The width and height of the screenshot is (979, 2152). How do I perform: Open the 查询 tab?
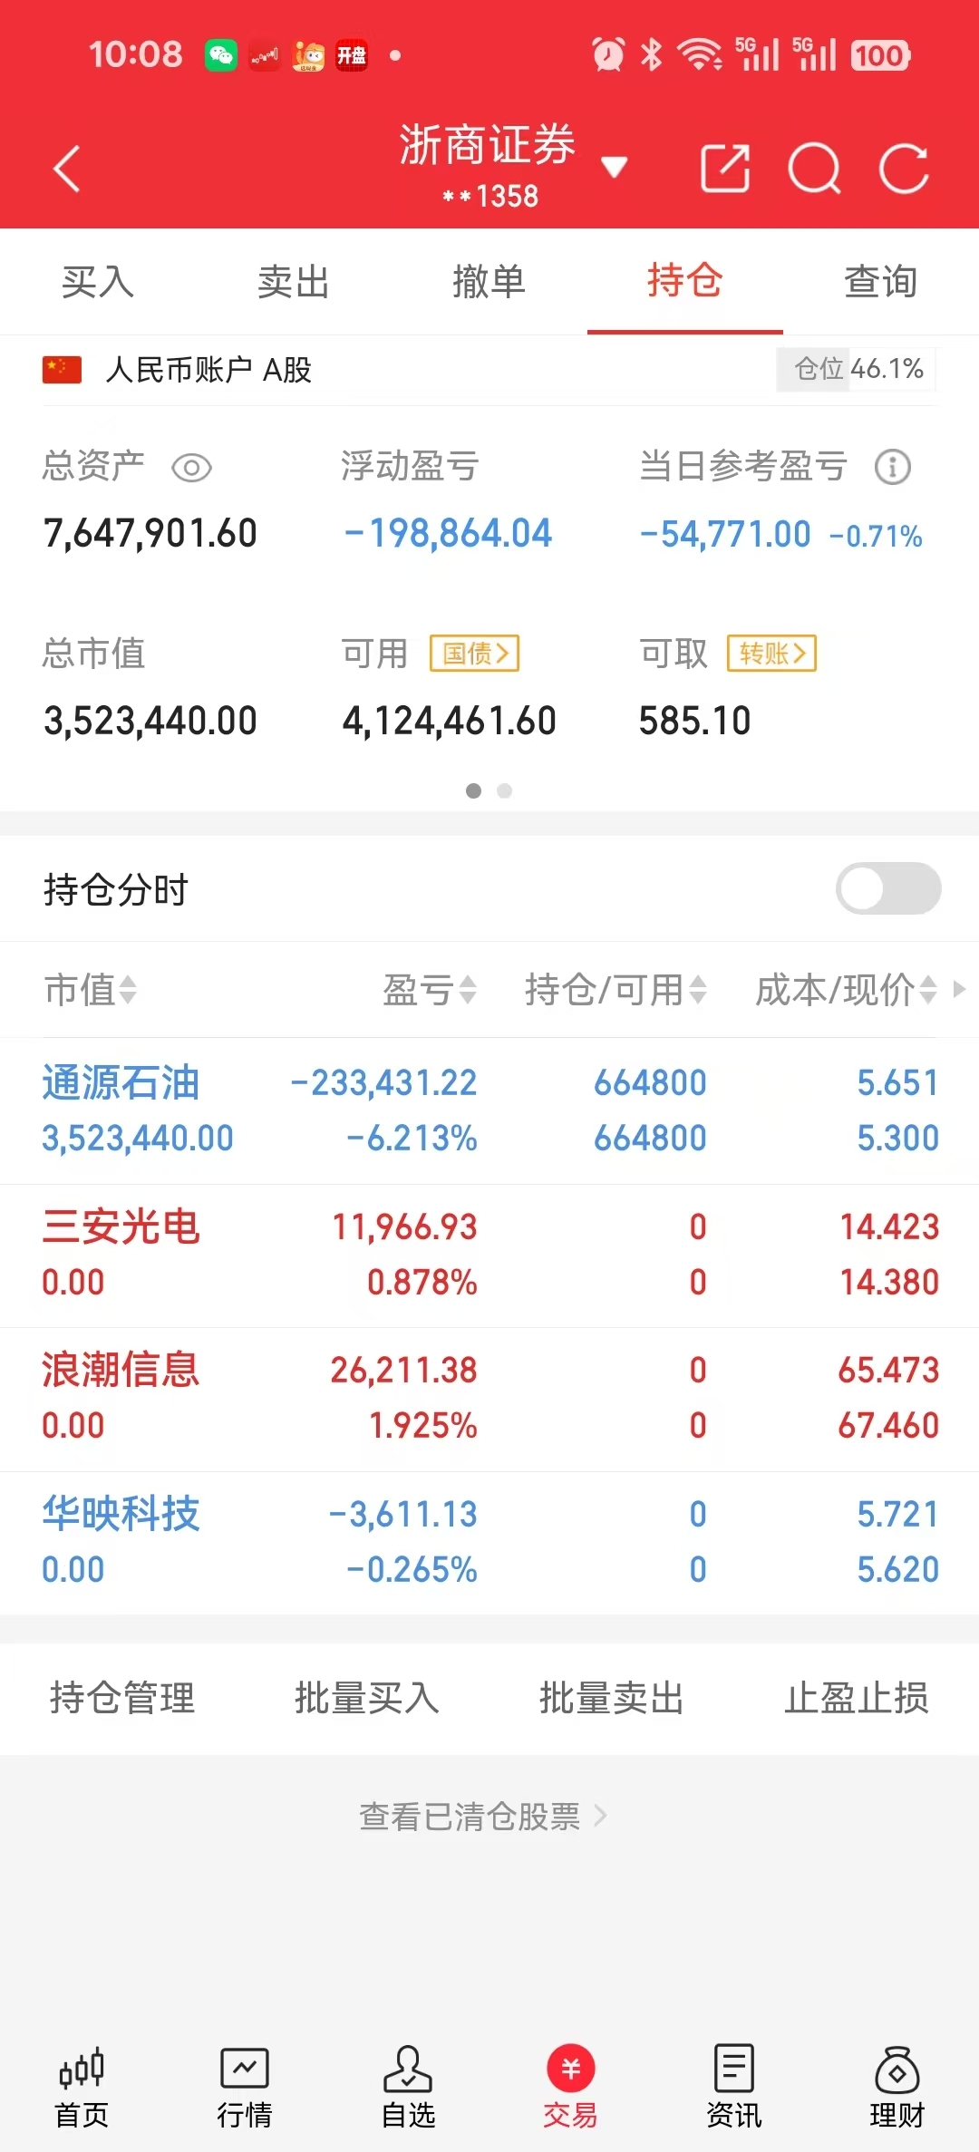[x=881, y=282]
